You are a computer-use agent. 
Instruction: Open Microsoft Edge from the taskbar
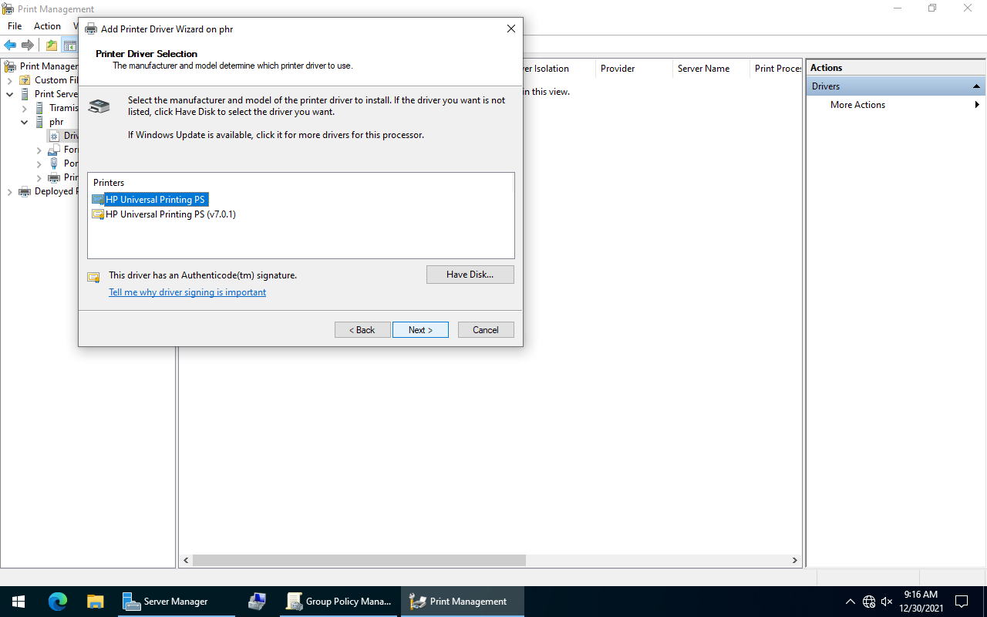click(58, 602)
